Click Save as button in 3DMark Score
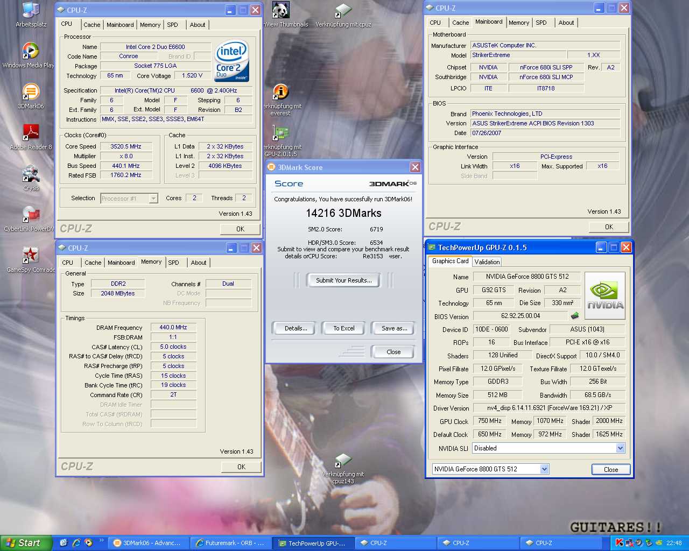Screen dimensions: 689x551 point(394,328)
